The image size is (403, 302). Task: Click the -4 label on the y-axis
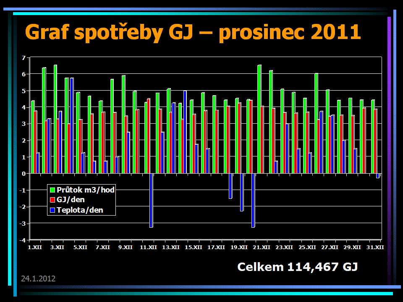coord(23,240)
